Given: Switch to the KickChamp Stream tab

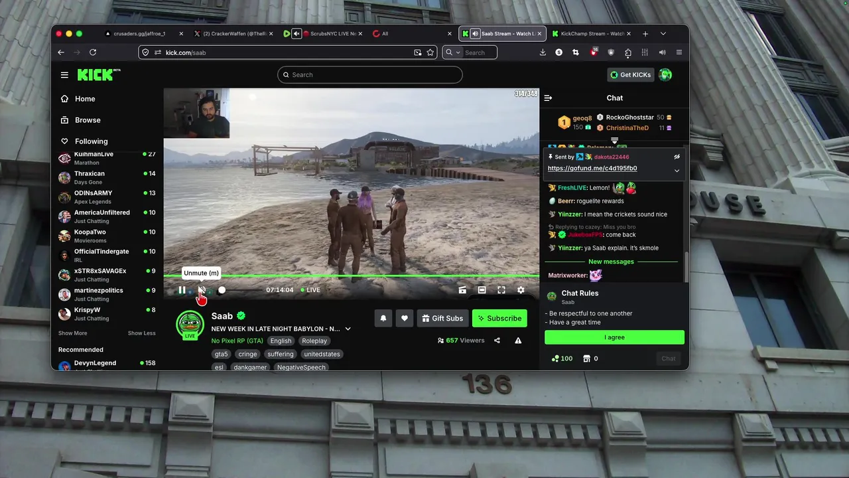Looking at the screenshot, I should [590, 34].
